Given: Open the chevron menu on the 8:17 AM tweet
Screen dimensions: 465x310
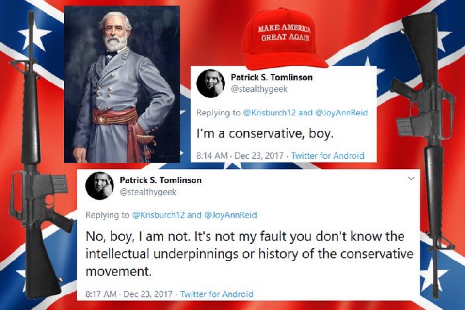Looking at the screenshot, I should point(411,179).
